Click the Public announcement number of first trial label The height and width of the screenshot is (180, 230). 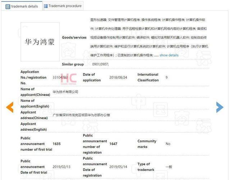[x=36, y=144]
